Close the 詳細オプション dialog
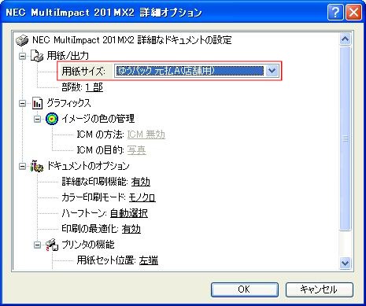The width and height of the screenshot is (366, 306). [x=353, y=12]
